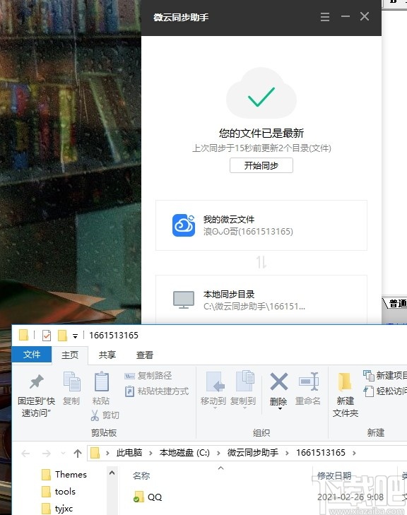Click the 复制 ribbon icon
The width and height of the screenshot is (407, 515).
(x=71, y=381)
